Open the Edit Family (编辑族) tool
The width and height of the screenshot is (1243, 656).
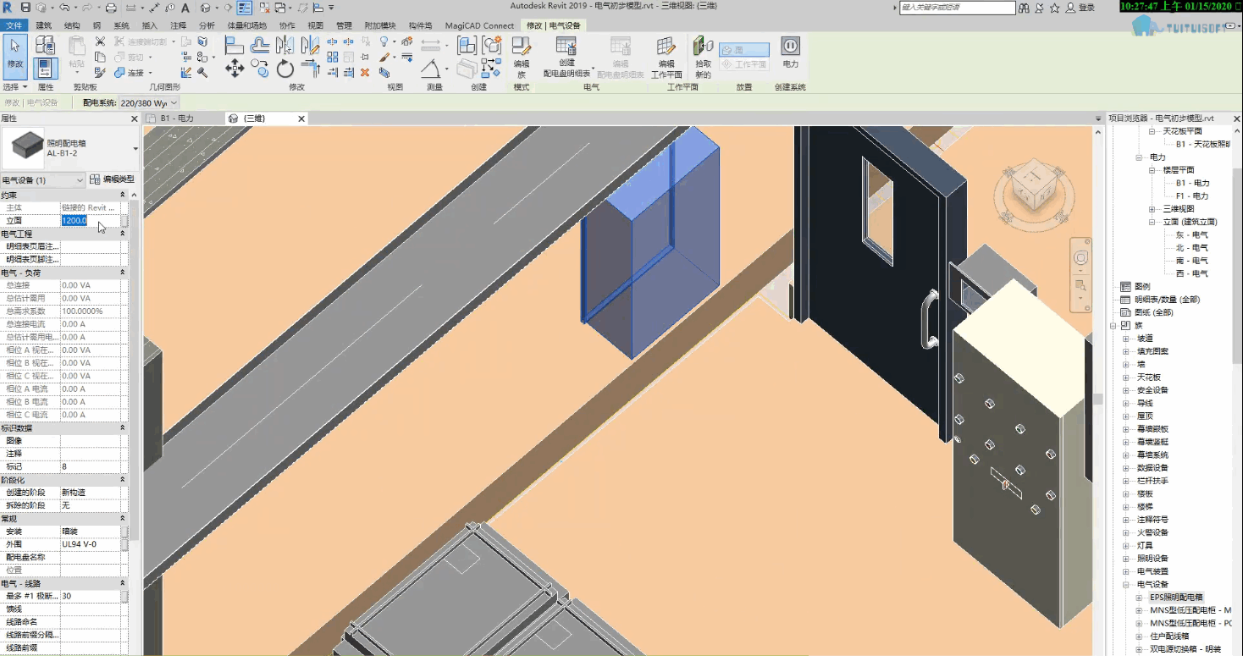coord(522,57)
